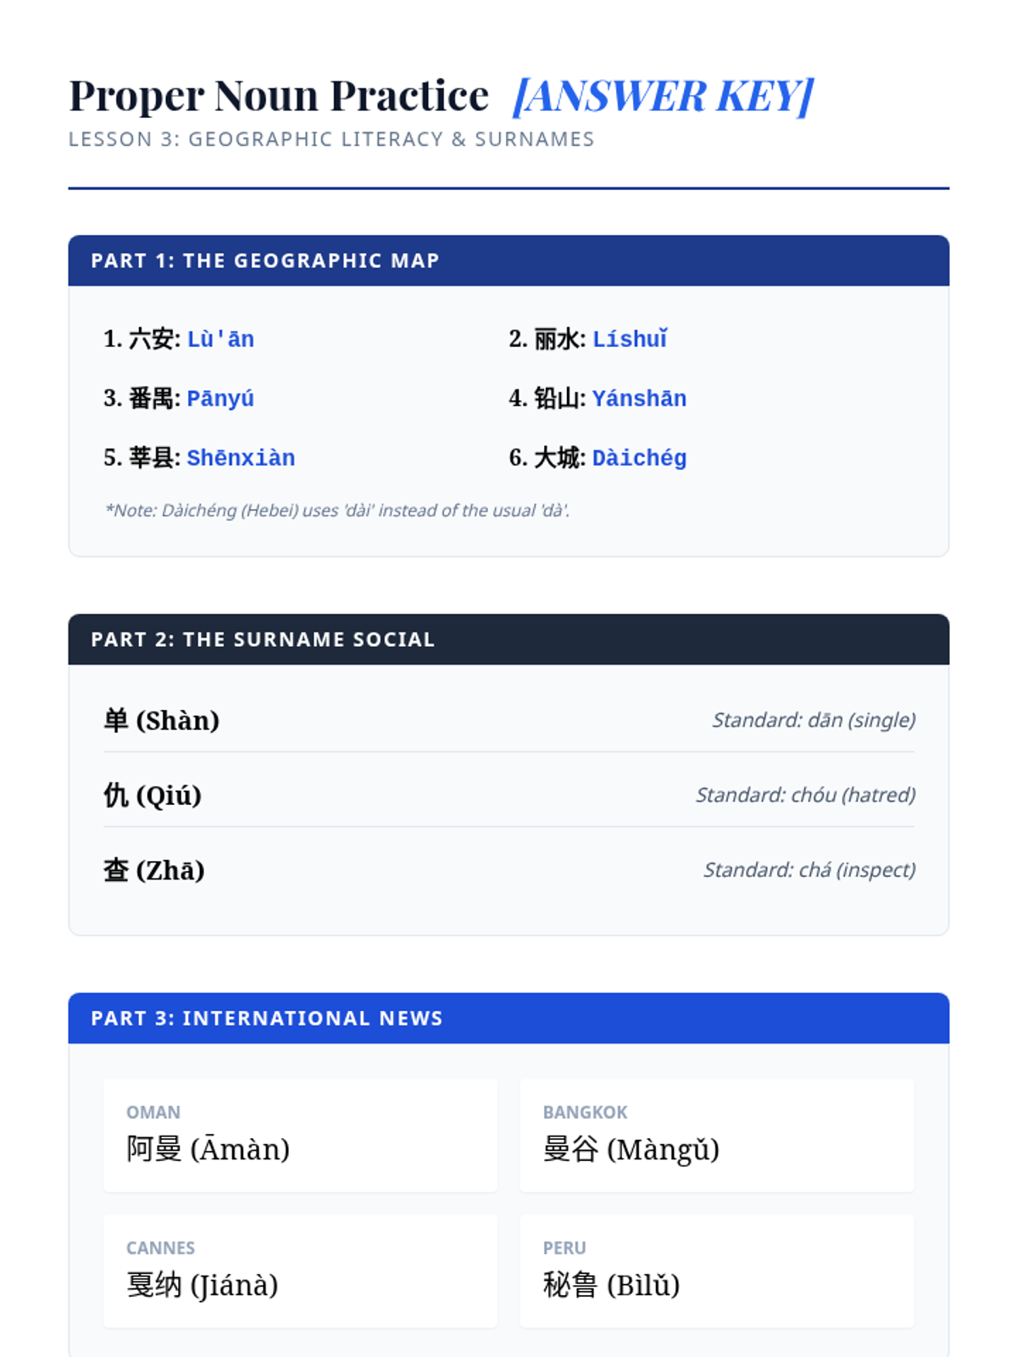This screenshot has width=1017, height=1357.
Task: Select the Oman 阿曼 card
Action: tap(300, 1136)
